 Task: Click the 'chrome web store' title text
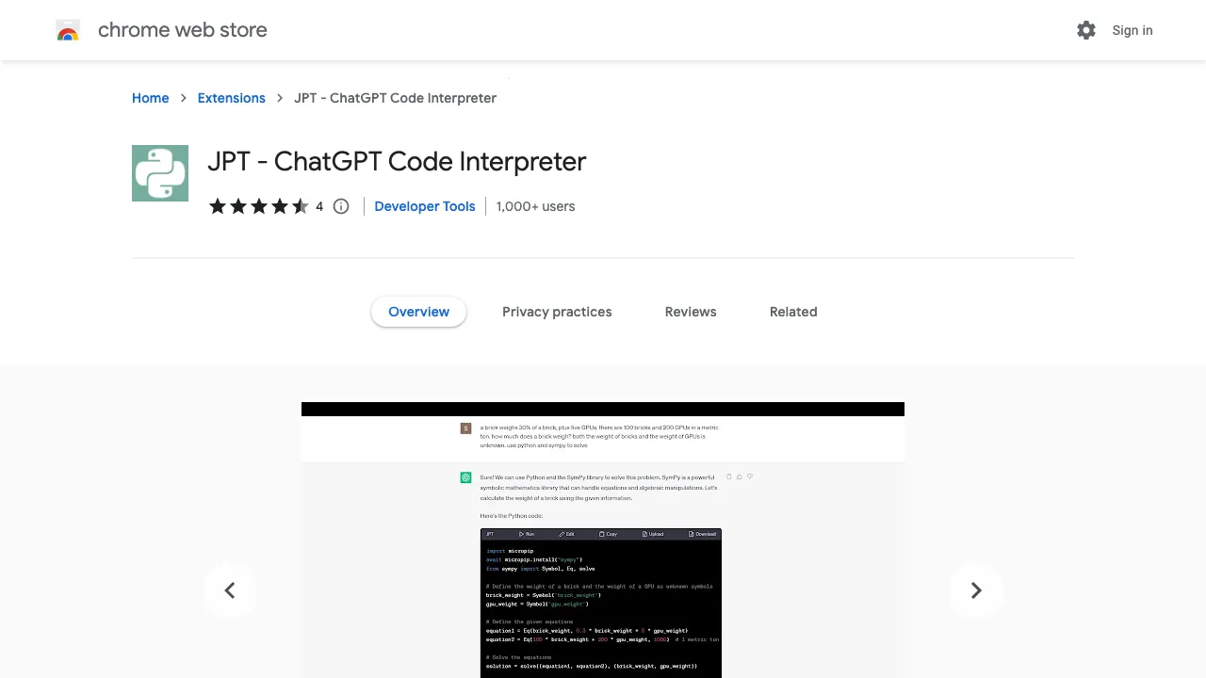click(x=183, y=30)
